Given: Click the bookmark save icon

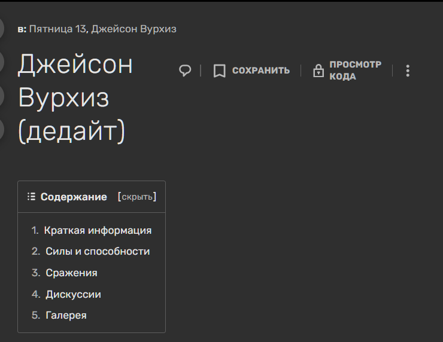Looking at the screenshot, I should pos(219,71).
